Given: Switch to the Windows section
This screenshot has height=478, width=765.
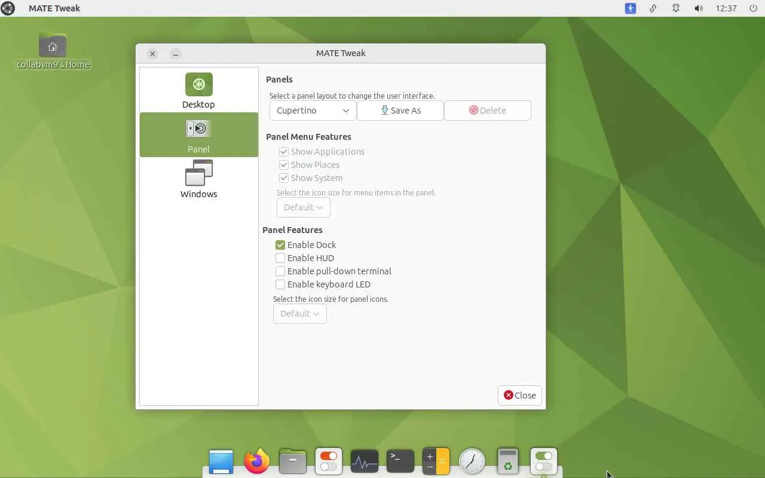Looking at the screenshot, I should click(x=198, y=180).
